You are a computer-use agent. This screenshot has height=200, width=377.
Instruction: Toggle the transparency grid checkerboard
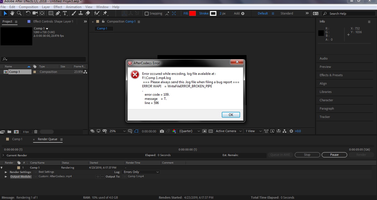click(211, 131)
